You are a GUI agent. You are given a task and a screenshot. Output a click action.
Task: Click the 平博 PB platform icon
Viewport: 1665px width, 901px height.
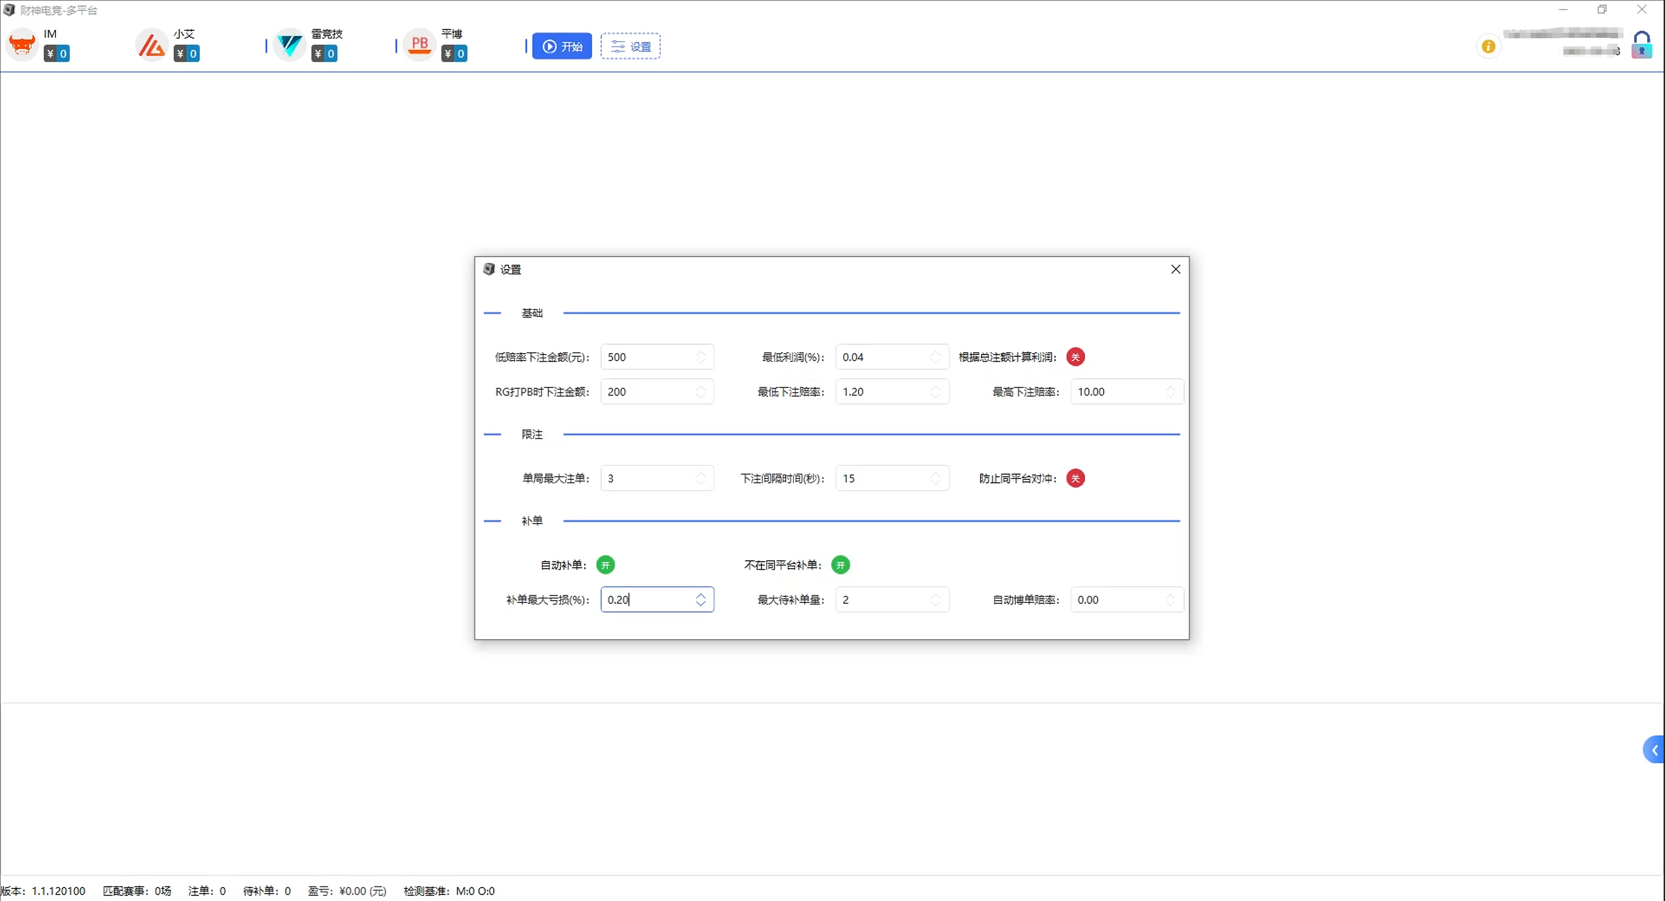pyautogui.click(x=420, y=45)
